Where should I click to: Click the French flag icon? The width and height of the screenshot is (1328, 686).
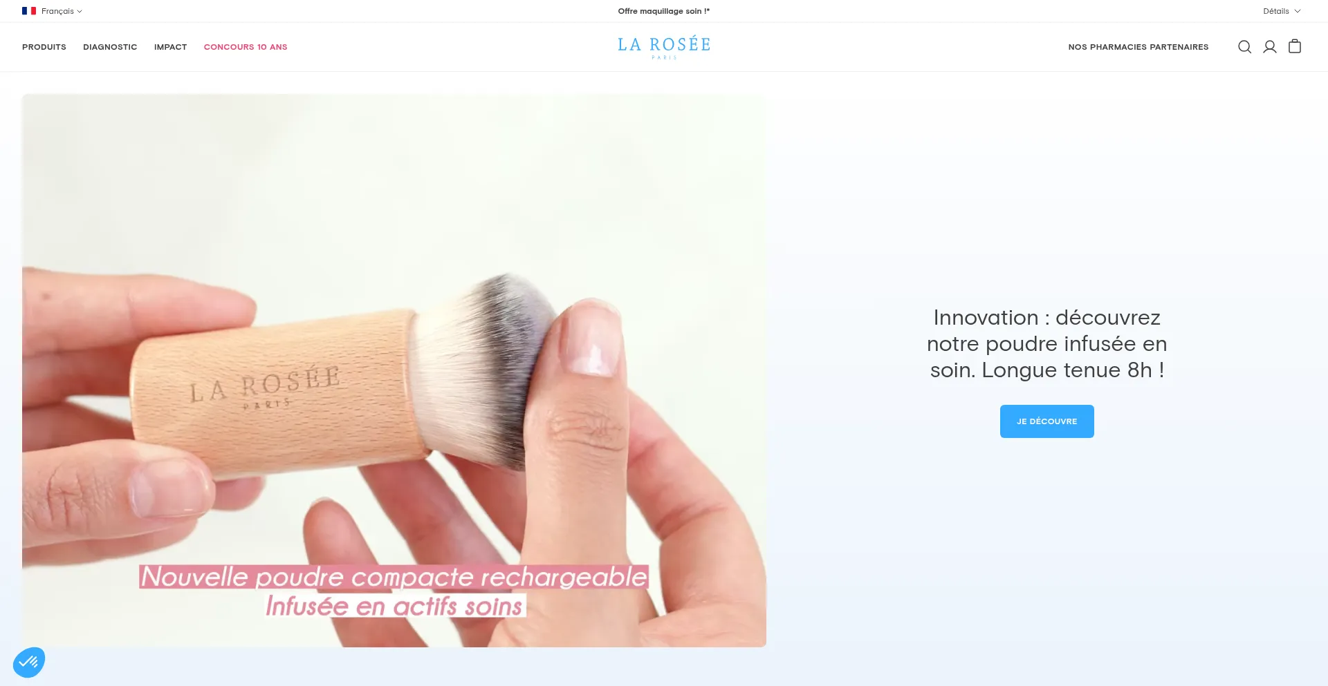pyautogui.click(x=29, y=11)
